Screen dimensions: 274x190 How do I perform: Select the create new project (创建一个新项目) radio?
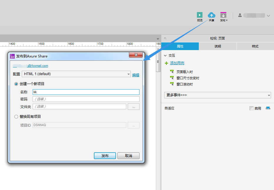pos(16,84)
